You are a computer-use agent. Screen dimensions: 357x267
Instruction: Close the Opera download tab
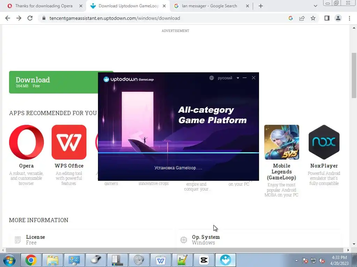[81, 6]
